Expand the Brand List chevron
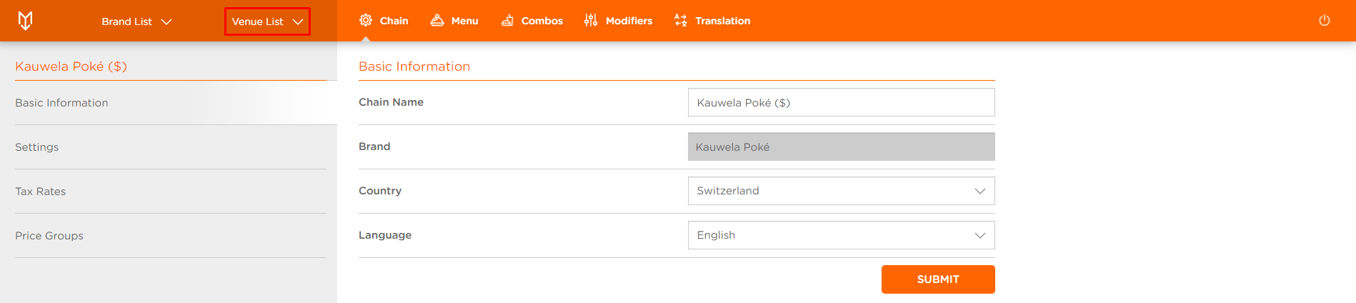Image resolution: width=1356 pixels, height=303 pixels. (x=166, y=21)
